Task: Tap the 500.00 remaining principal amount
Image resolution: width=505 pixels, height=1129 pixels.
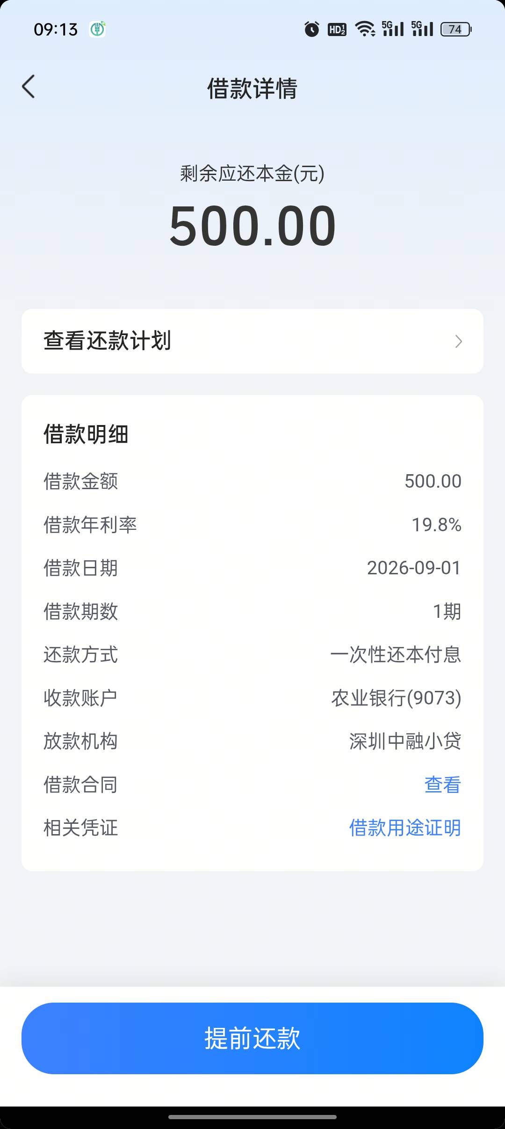Action: point(252,226)
